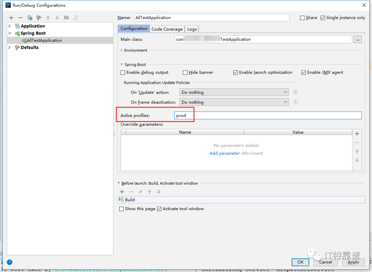Click the Value column header
This screenshot has height=272, width=372.
click(298, 132)
